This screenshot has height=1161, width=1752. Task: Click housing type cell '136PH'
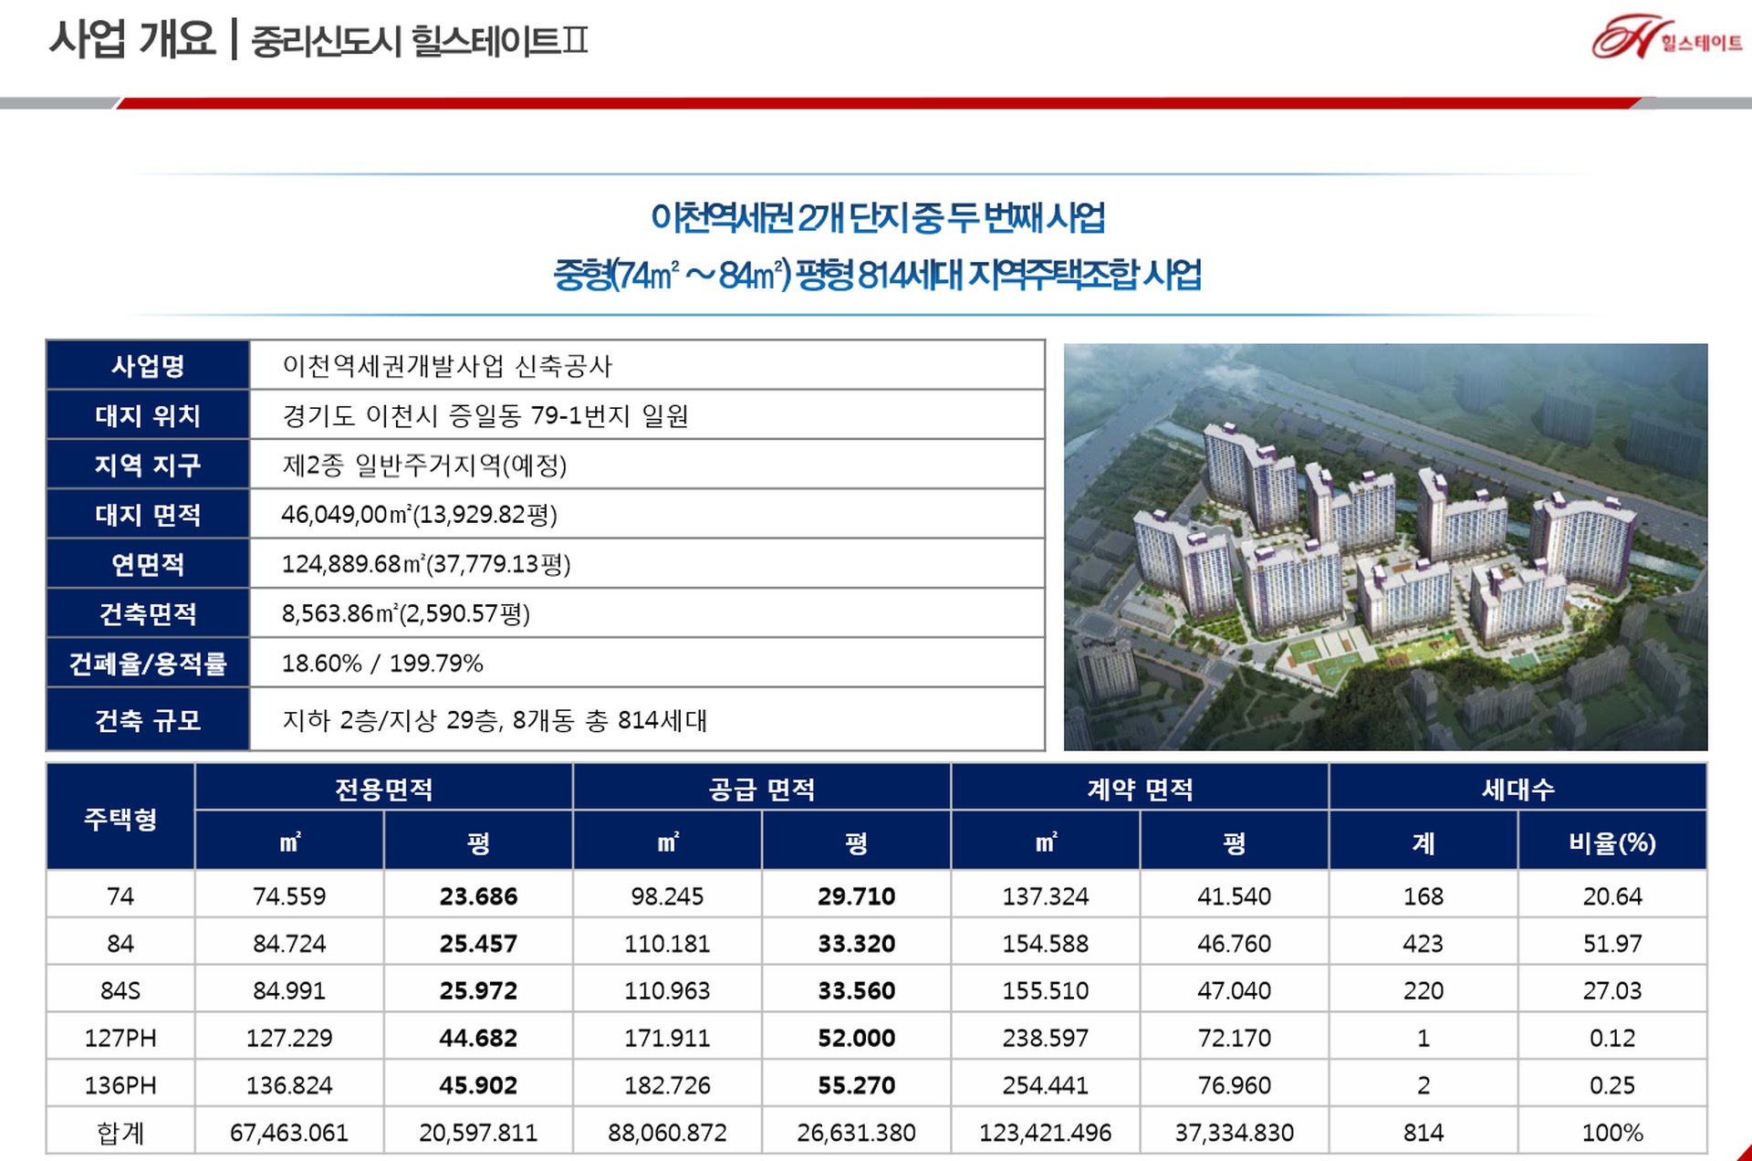[x=120, y=1085]
